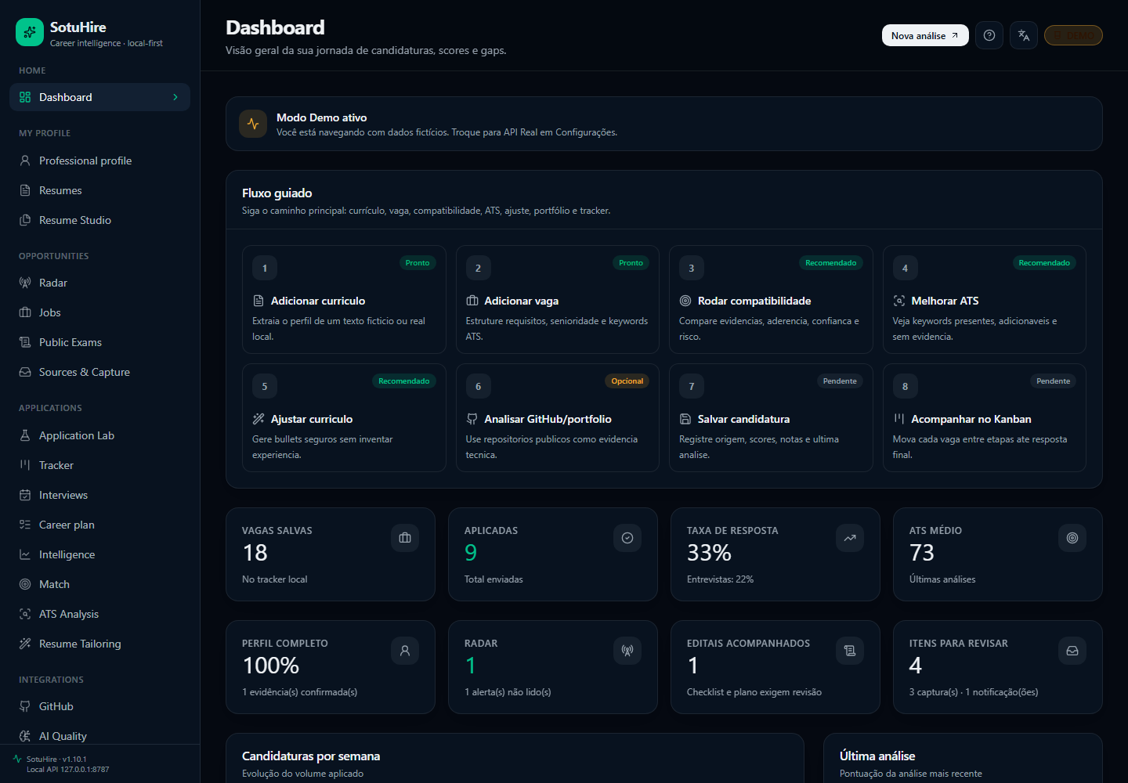Viewport: 1128px width, 783px height.
Task: Click the SotuHire v1.10.1 status text
Action: (56, 760)
